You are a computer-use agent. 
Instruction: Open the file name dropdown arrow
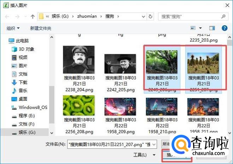tap(154, 144)
